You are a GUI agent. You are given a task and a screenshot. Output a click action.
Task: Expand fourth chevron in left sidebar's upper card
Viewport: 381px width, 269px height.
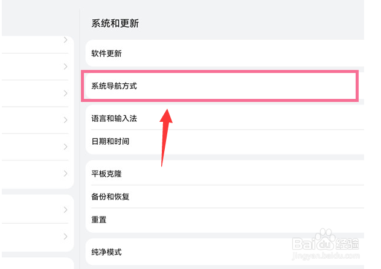(65, 120)
